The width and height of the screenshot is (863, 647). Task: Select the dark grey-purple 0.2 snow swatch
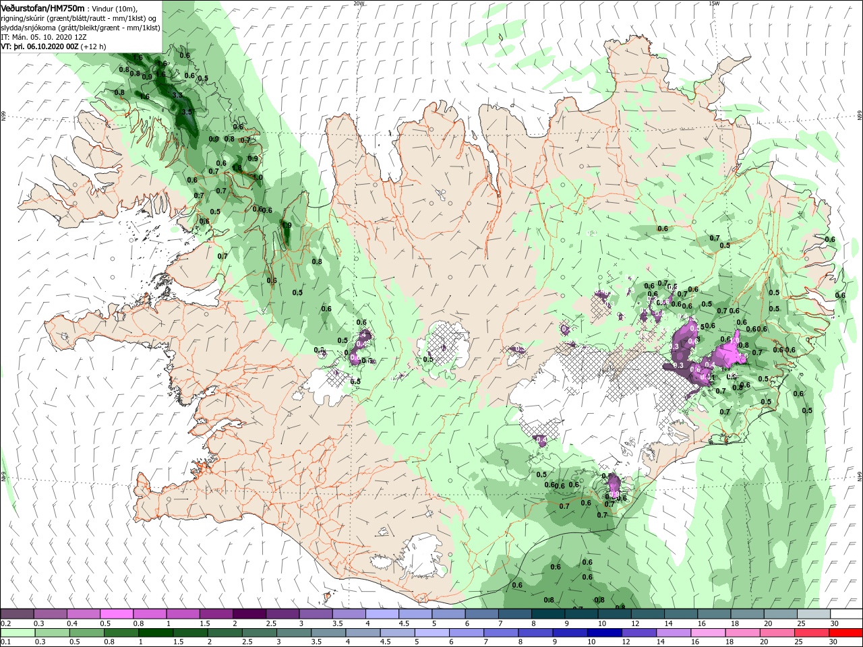pos(18,614)
